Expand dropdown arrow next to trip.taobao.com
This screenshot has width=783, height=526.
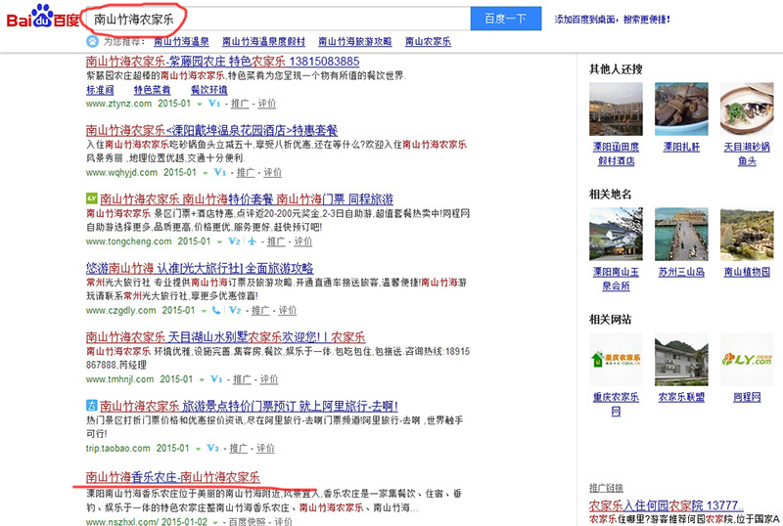coord(198,449)
